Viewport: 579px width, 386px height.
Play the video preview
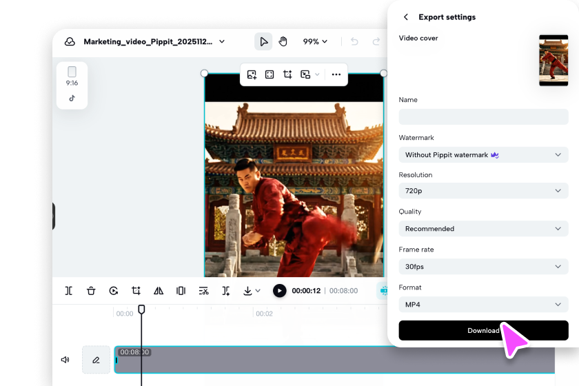[280, 291]
